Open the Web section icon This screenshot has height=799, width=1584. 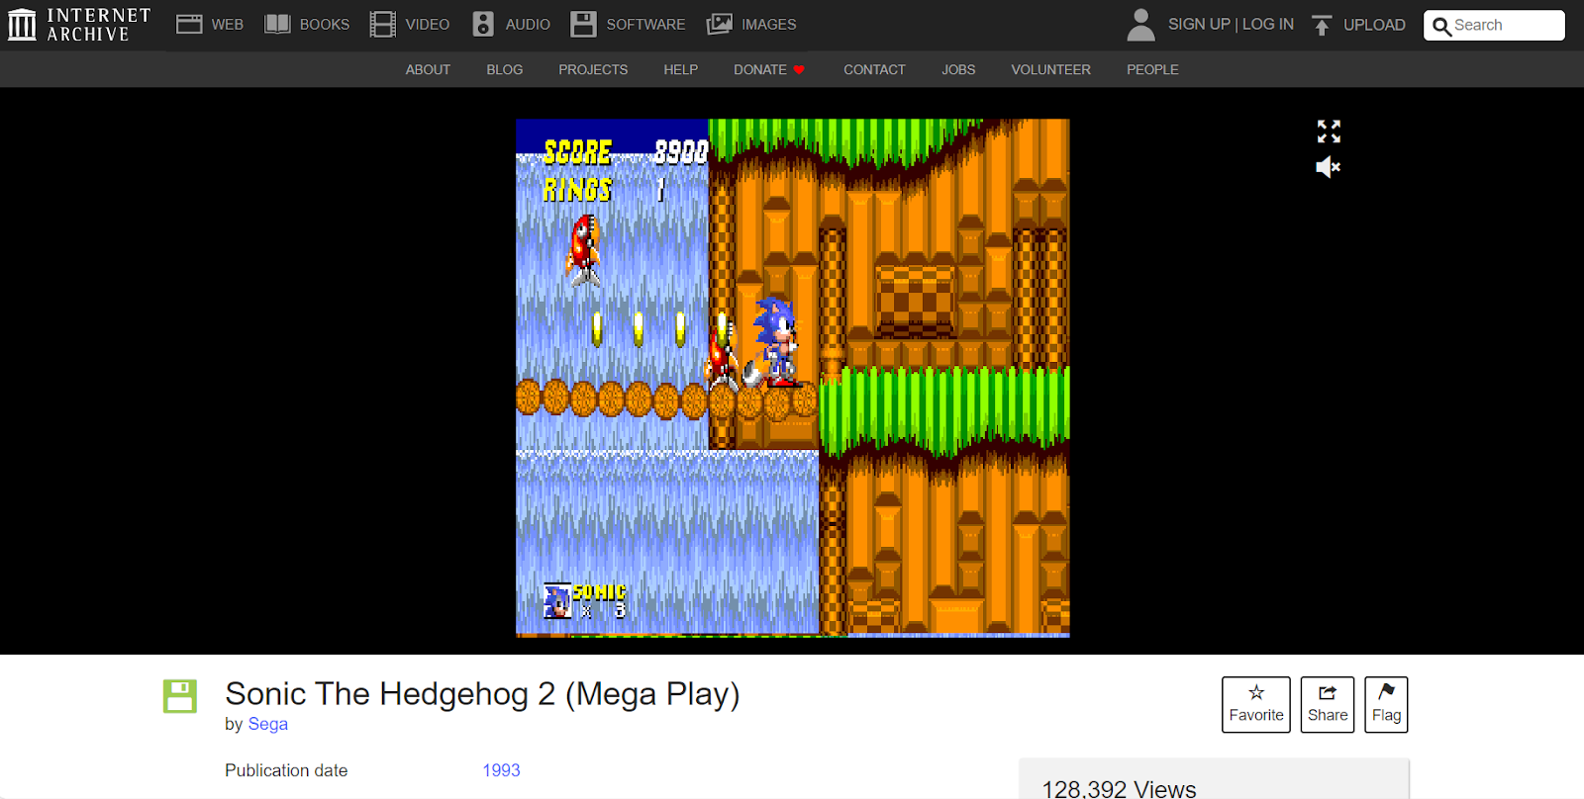click(x=189, y=25)
